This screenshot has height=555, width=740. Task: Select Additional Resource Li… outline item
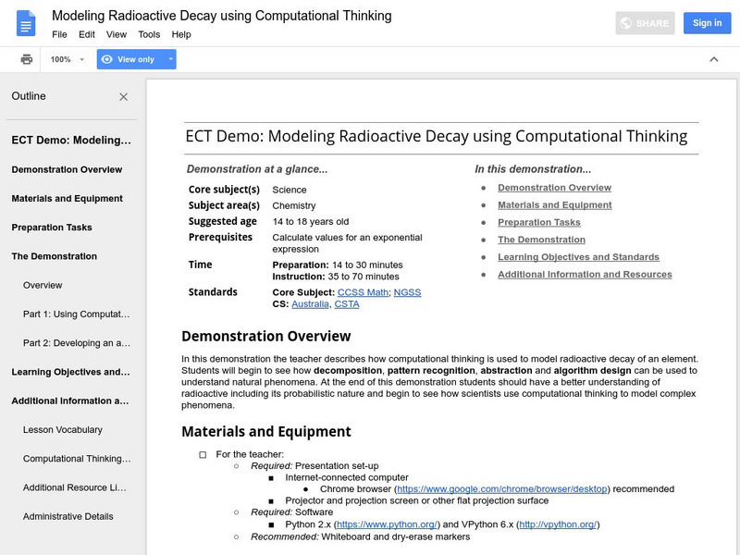[75, 487]
